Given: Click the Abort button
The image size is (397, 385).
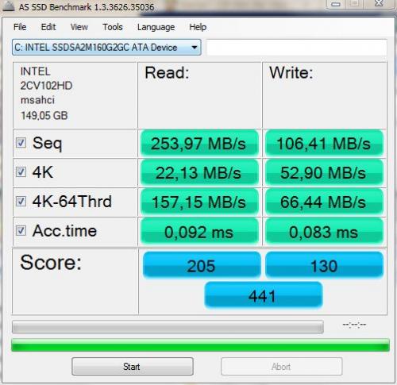Looking at the screenshot, I should 282,367.
